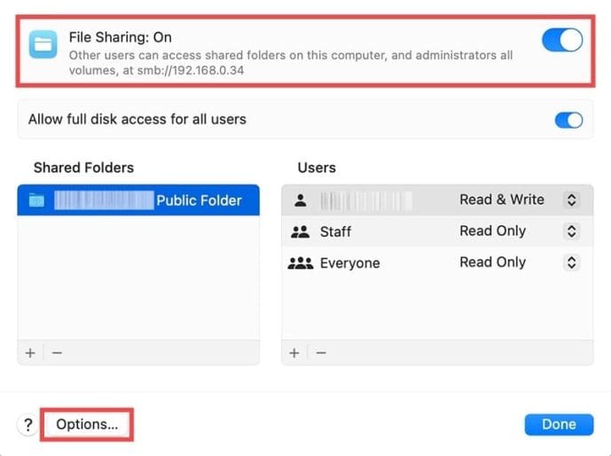Add a user with plus button
The image size is (611, 456).
coord(294,352)
